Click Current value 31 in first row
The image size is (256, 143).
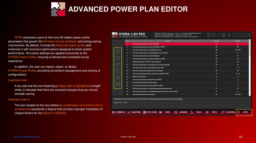tap(216, 44)
